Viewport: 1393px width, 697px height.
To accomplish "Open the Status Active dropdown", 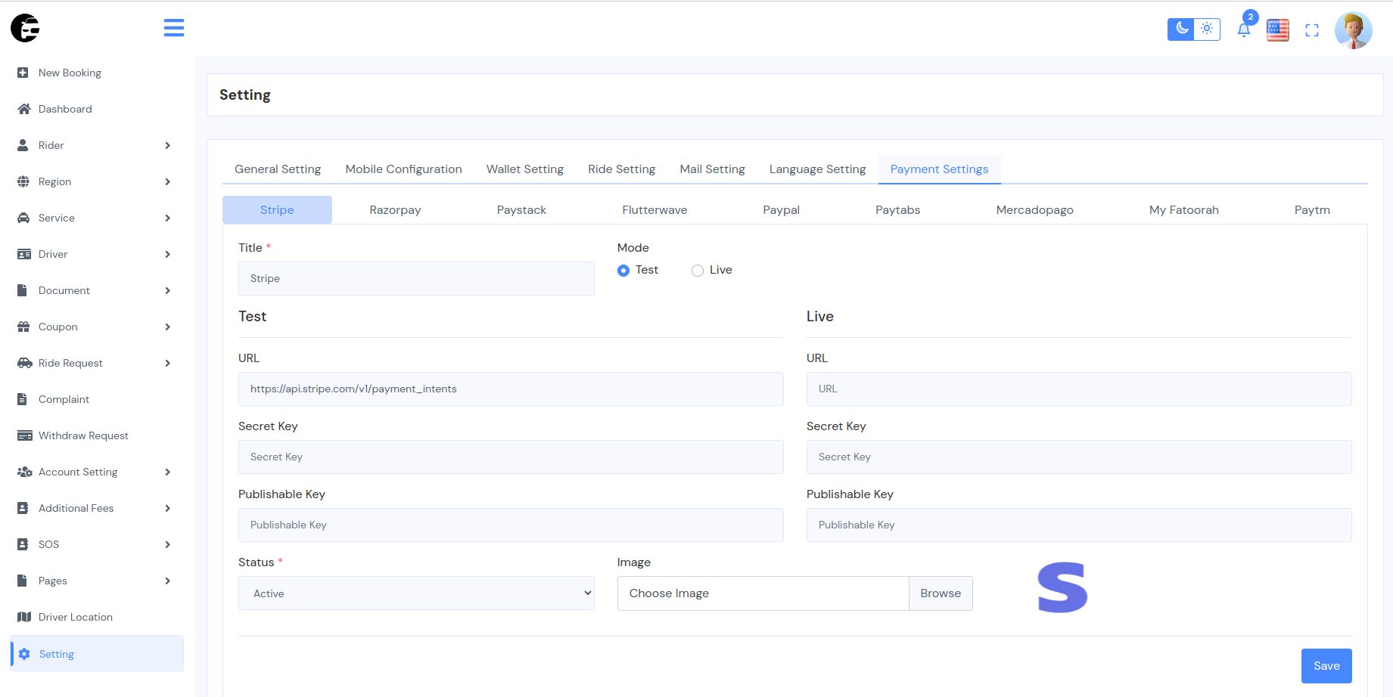I will [x=416, y=593].
